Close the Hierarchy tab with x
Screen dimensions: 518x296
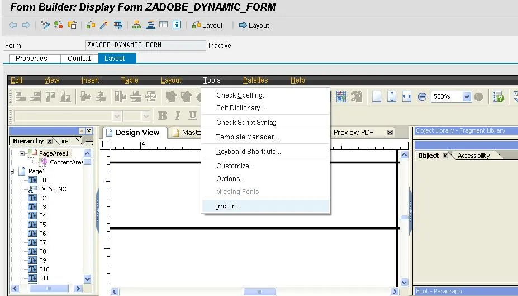coord(50,141)
